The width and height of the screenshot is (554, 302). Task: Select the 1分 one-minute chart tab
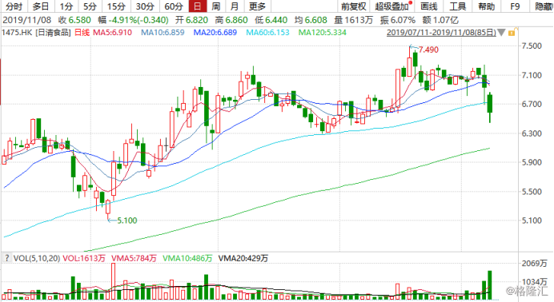pos(66,6)
